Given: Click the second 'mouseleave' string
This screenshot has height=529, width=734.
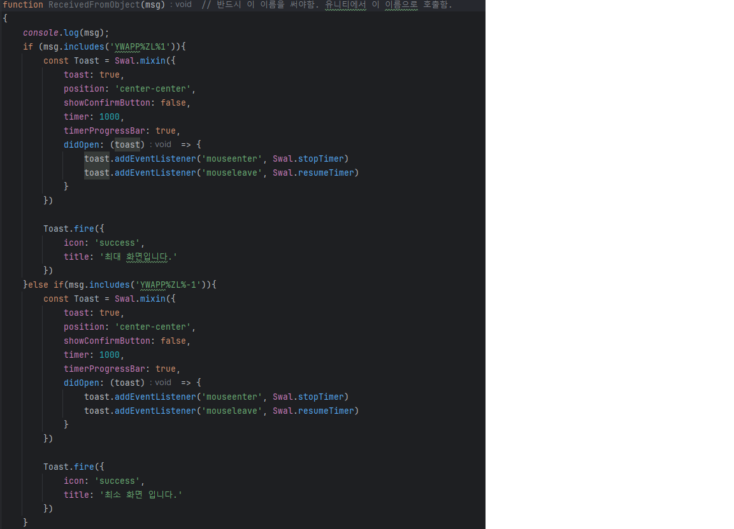Looking at the screenshot, I should 232,411.
